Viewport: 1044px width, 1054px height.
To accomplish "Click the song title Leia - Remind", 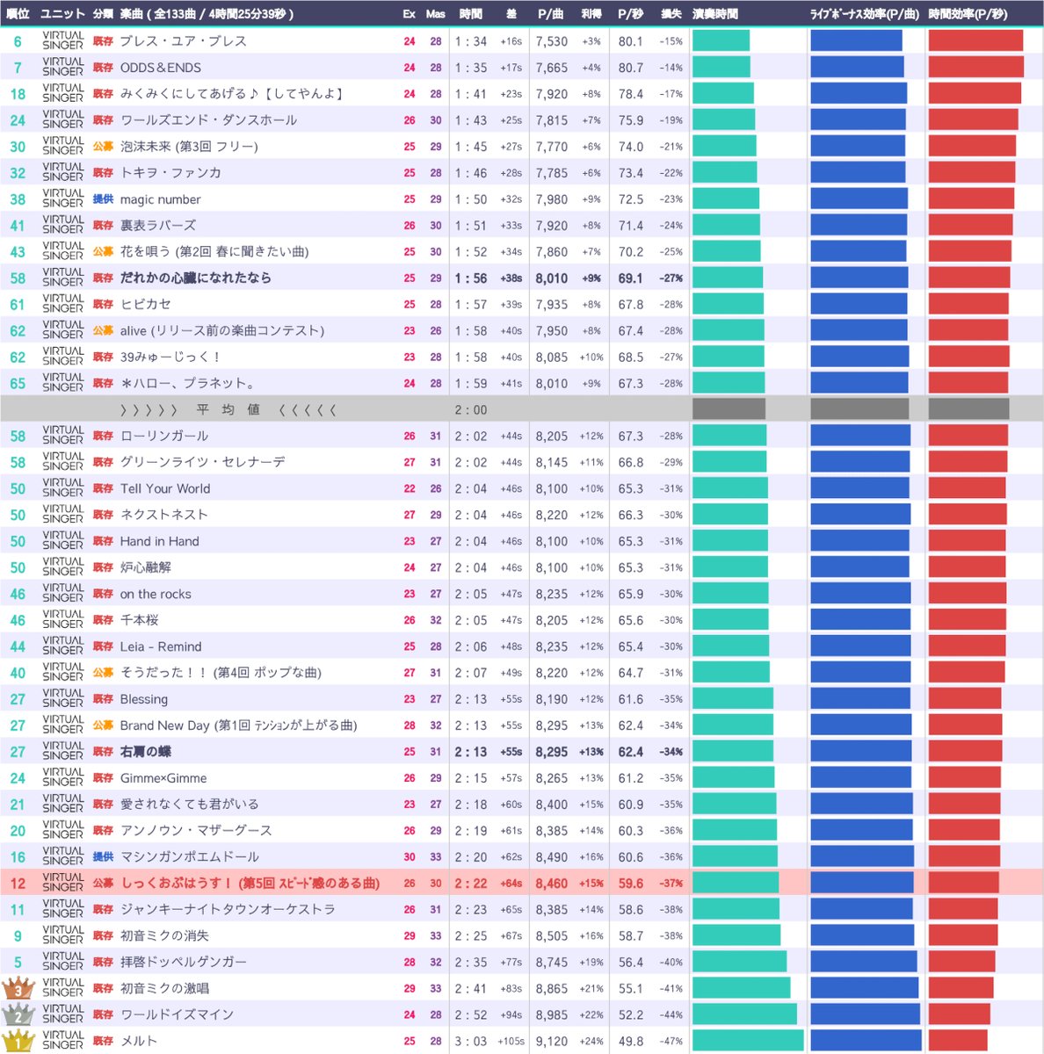I will (x=161, y=646).
